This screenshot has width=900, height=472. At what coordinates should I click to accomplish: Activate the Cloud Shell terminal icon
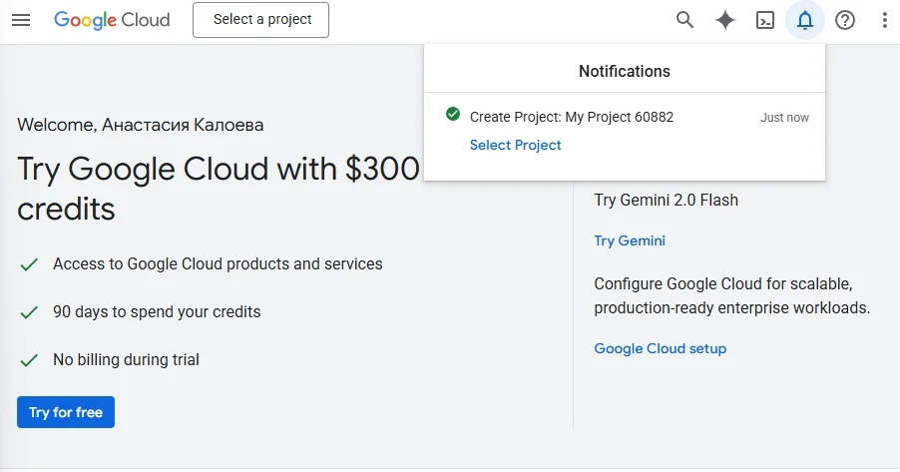pos(765,20)
